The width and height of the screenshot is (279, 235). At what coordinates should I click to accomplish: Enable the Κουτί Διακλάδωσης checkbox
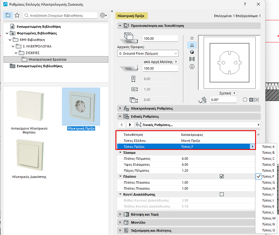coord(222,194)
